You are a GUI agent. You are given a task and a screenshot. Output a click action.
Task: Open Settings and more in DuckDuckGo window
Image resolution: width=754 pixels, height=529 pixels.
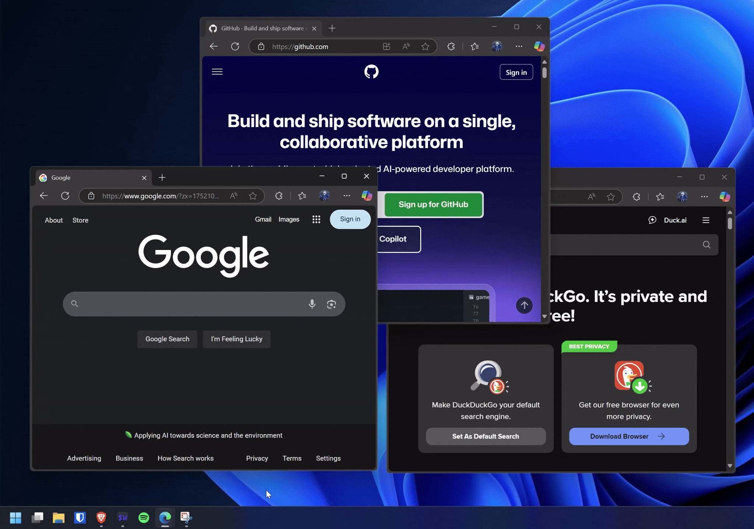[x=704, y=197]
